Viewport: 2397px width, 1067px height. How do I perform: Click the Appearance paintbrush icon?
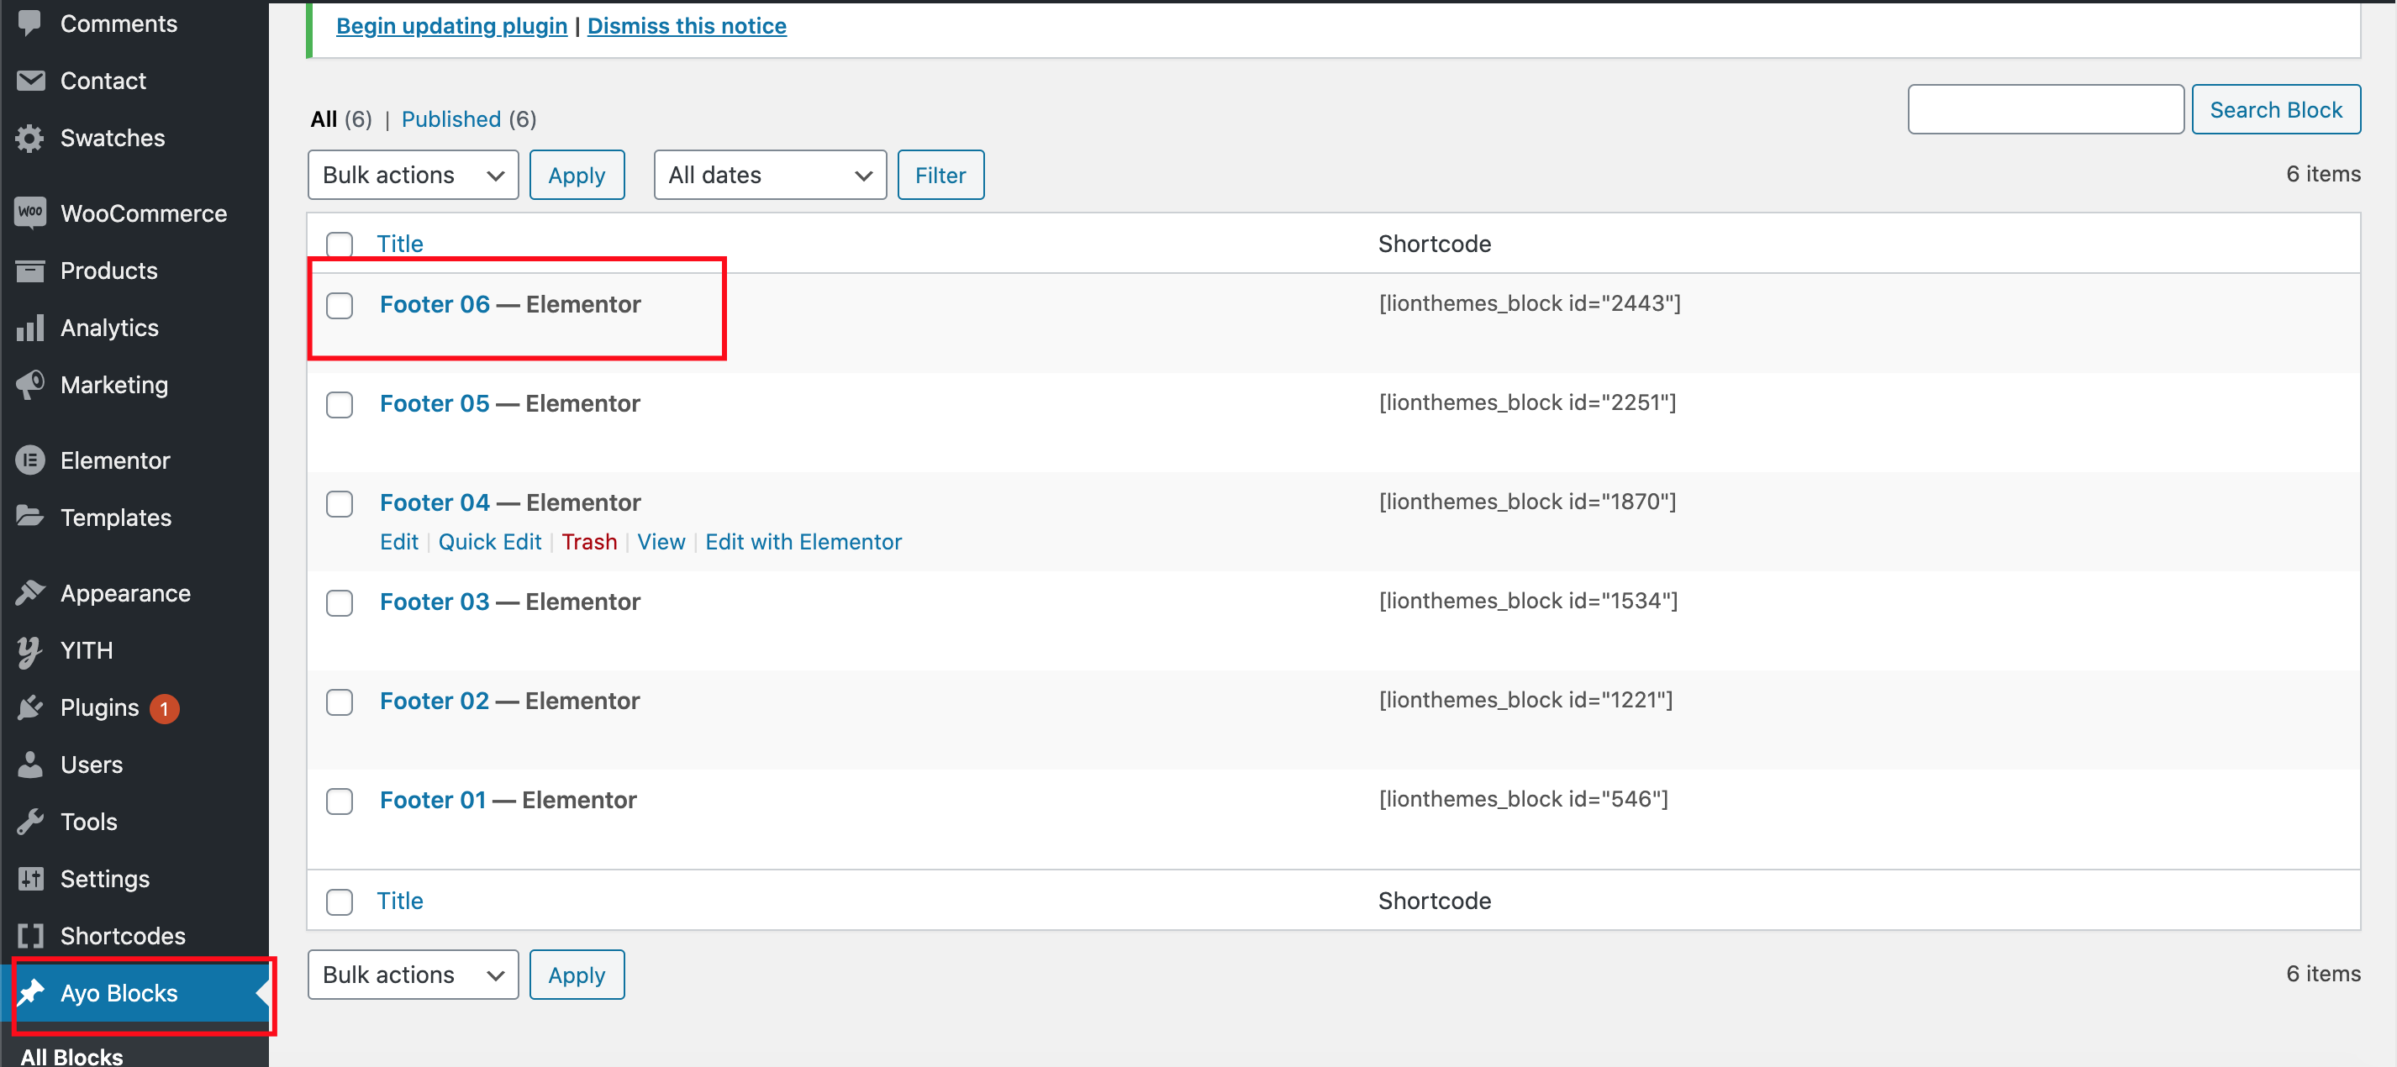(29, 592)
